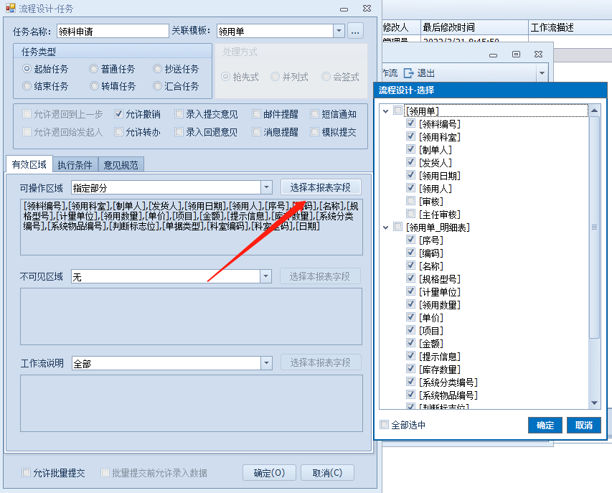This screenshot has height=493, width=612.
Task: Click the exit (退出) icon in toolbar
Action: point(409,73)
